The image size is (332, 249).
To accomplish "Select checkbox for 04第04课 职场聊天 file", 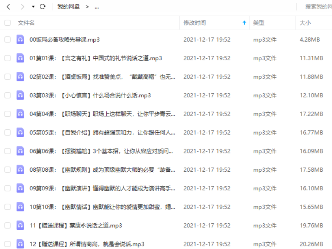I will point(7,114).
